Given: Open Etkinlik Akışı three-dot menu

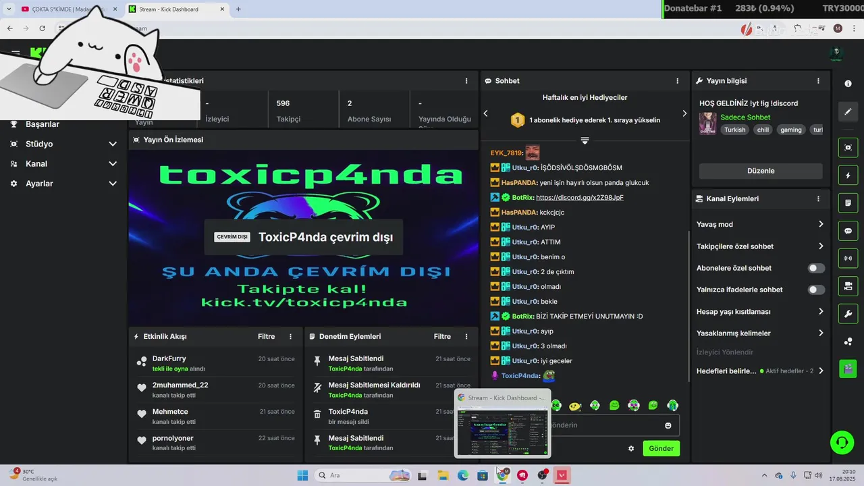Looking at the screenshot, I should pyautogui.click(x=291, y=336).
